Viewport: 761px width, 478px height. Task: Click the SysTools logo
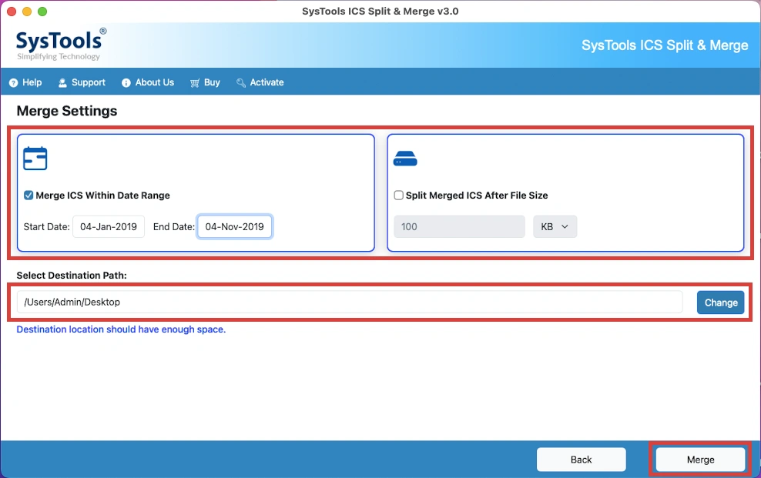click(61, 44)
